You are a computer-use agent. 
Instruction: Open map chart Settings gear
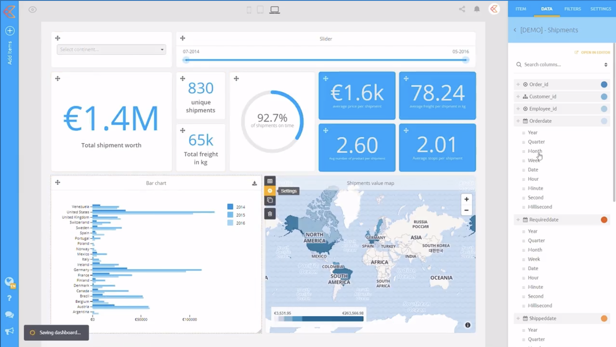pos(270,191)
